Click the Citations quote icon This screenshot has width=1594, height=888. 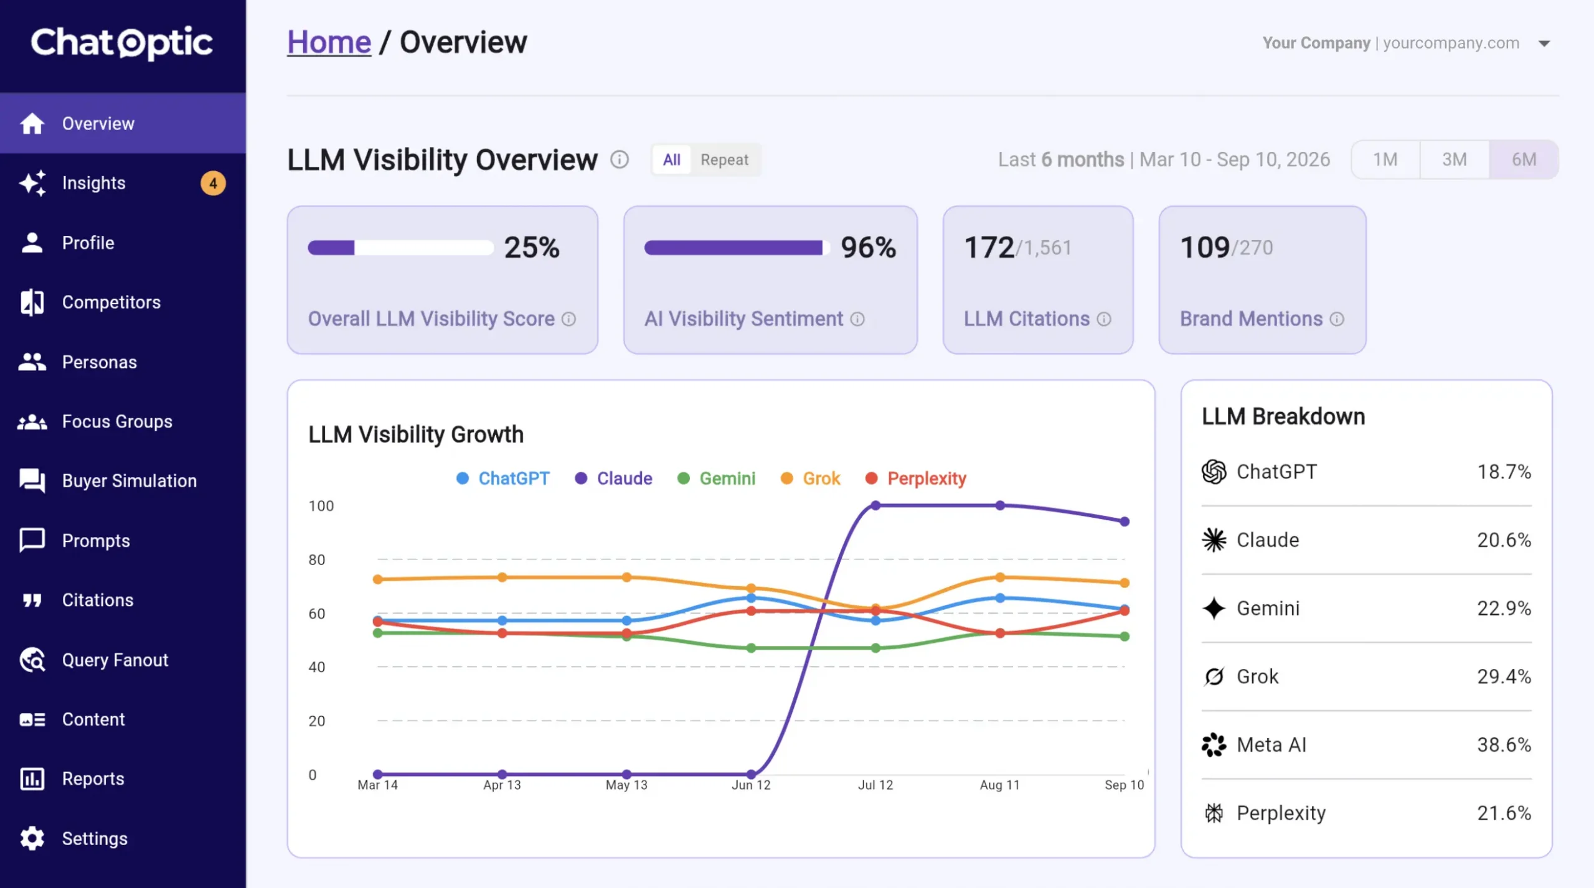coord(32,600)
